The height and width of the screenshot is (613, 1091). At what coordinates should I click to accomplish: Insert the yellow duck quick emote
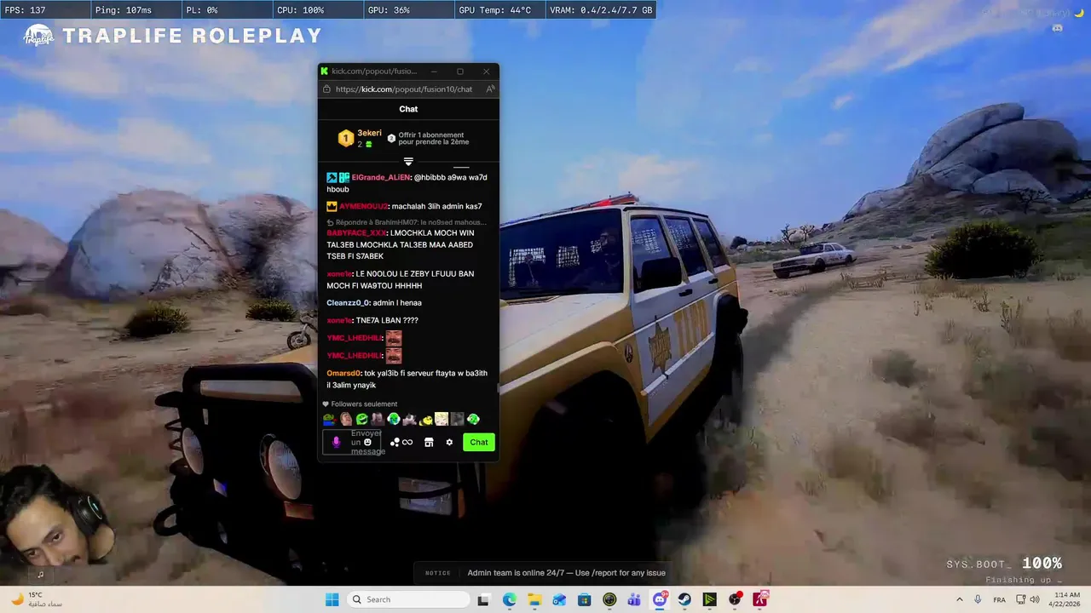(425, 419)
